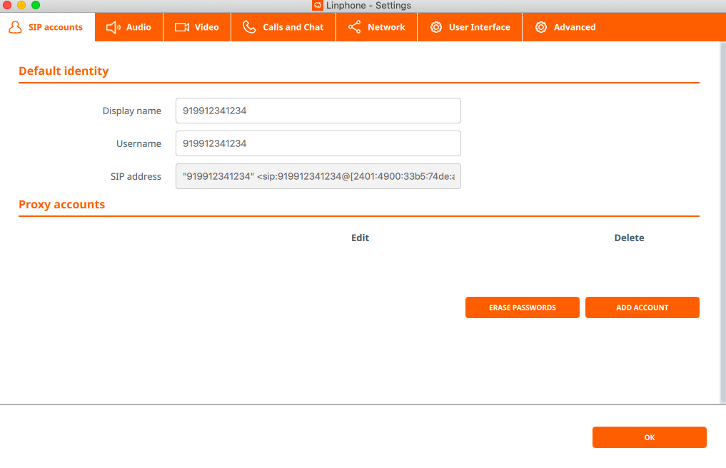Minimize the window with yellow button
The width and height of the screenshot is (726, 468).
click(x=21, y=5)
